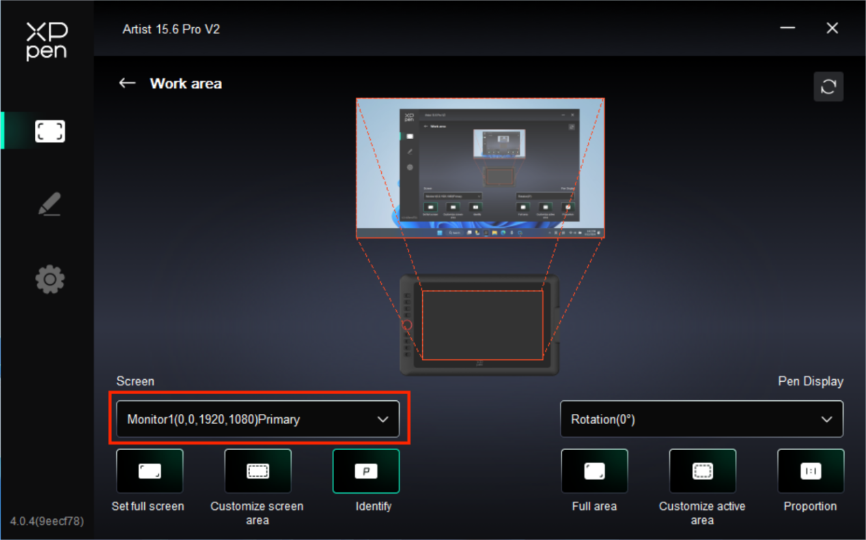
Task: Toggle the Proportion 1:1 button
Action: (x=811, y=471)
